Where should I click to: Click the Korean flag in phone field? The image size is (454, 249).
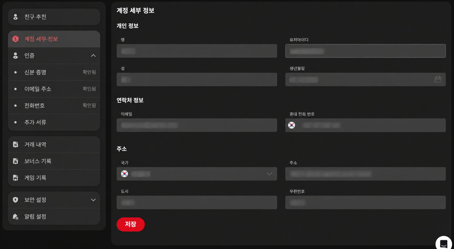click(x=291, y=125)
